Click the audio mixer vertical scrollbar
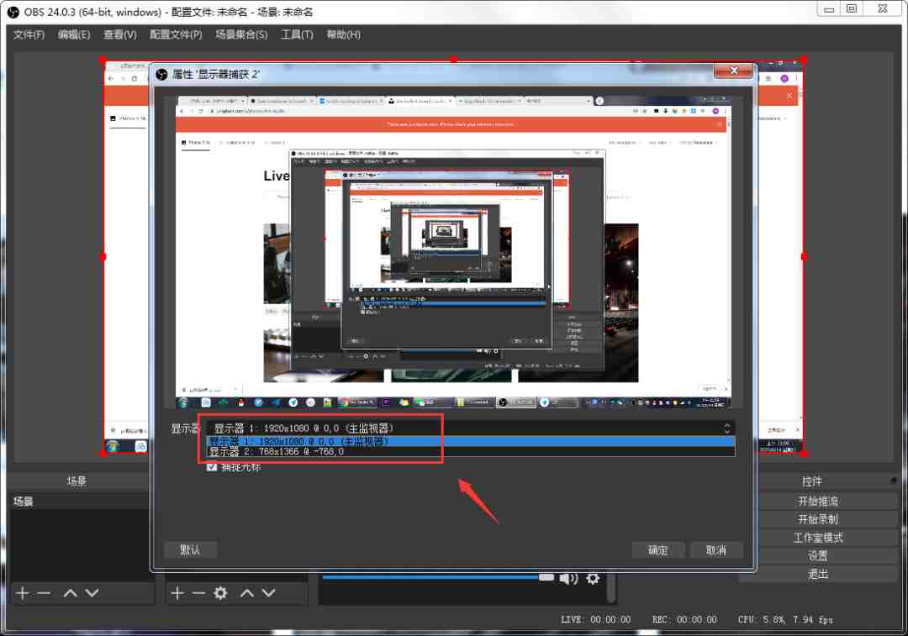 [610, 587]
